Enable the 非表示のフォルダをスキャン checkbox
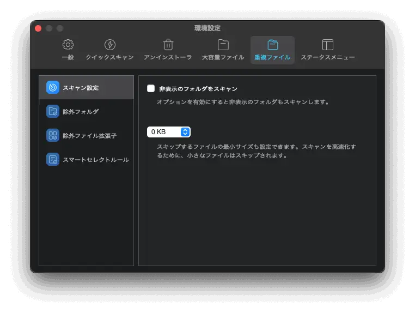This screenshot has height=313, width=415. click(x=151, y=88)
